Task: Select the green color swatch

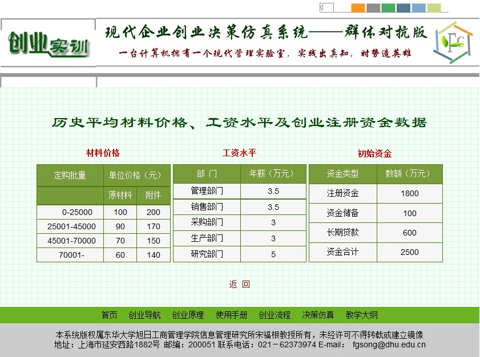Action: pos(388,8)
